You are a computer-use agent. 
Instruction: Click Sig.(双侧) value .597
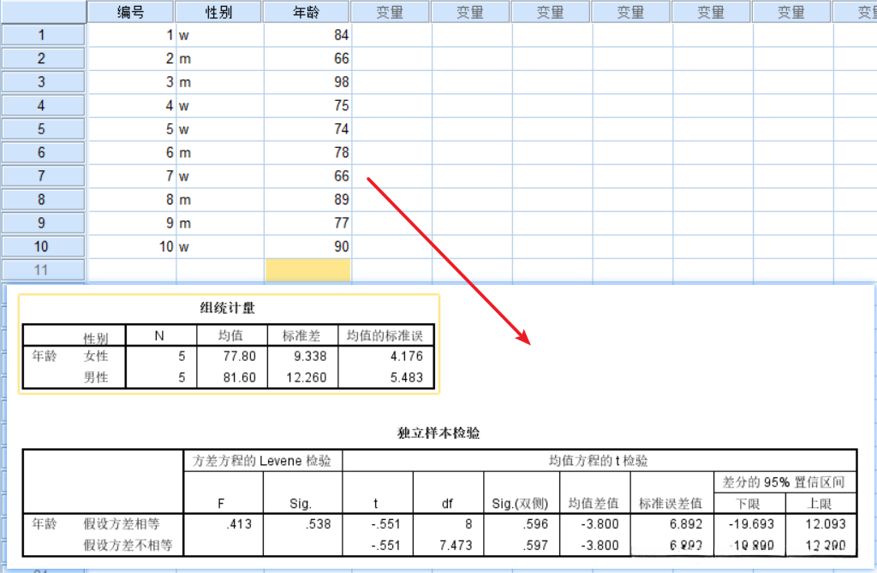point(535,545)
